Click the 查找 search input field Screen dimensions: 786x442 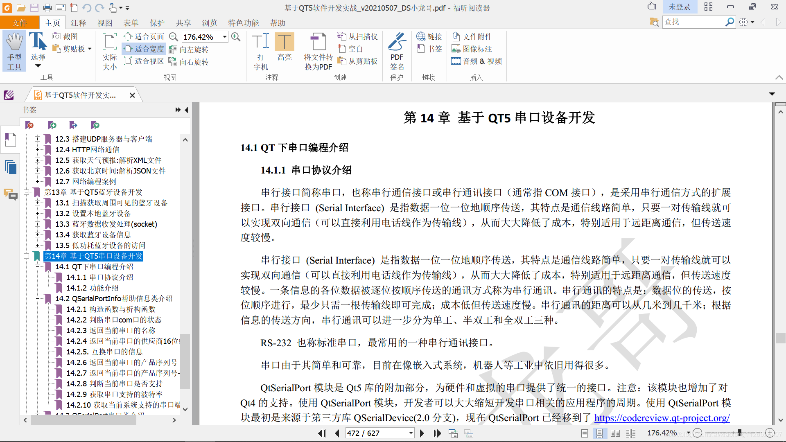pos(693,22)
